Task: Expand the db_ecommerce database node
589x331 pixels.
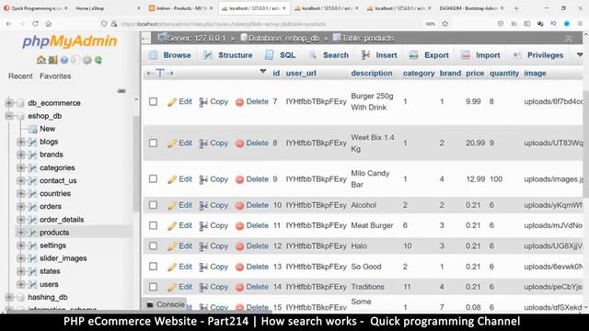Action: (x=9, y=103)
